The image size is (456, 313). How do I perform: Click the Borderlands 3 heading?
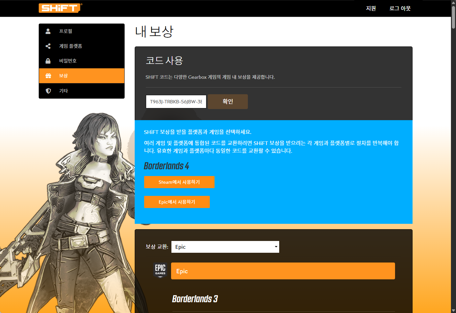(x=195, y=299)
